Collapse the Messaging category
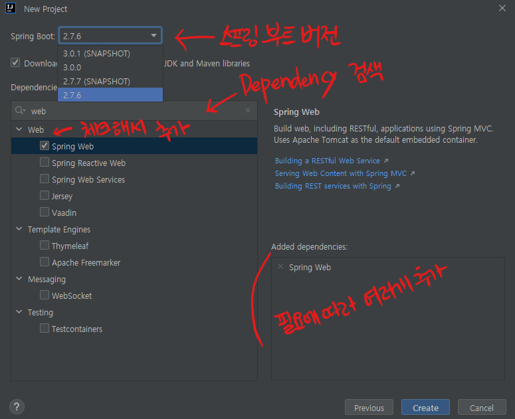Screen dimensions: 515x419 coord(19,279)
